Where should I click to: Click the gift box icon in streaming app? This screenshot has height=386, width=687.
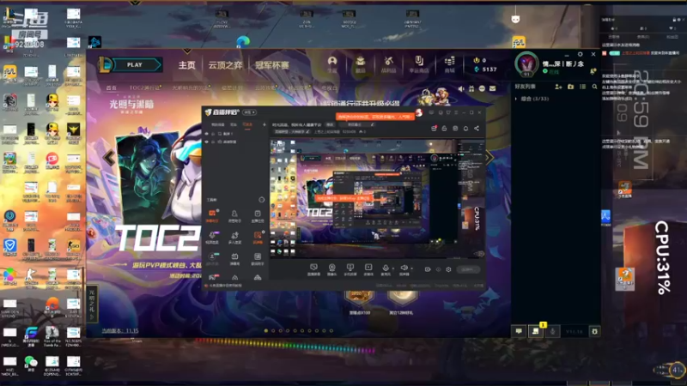pyautogui.click(x=434, y=128)
